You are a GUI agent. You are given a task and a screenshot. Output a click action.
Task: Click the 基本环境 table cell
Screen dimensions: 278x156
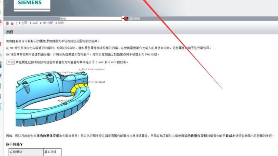coord(53,152)
